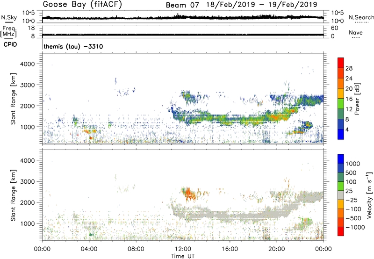The height and width of the screenshot is (259, 374).
Task: Click the "-500" label on the velocity colorbar
Action: tap(353, 218)
